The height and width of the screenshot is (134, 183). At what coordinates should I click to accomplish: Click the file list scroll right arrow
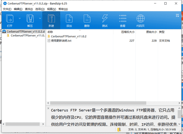[179, 103]
